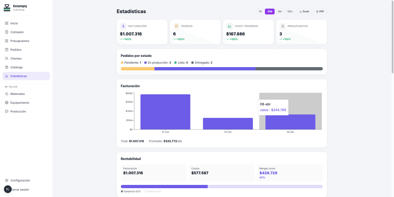Click the Producción palette icon
394x197 pixels.
(7, 112)
